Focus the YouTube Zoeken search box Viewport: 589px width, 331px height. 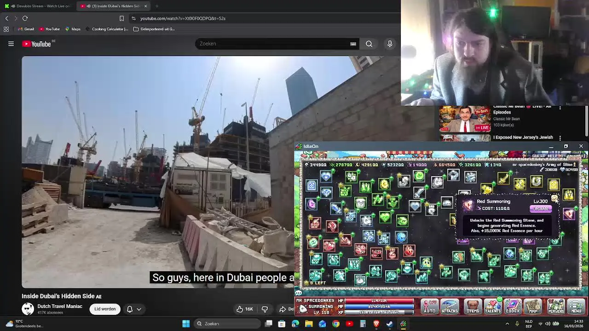click(274, 44)
